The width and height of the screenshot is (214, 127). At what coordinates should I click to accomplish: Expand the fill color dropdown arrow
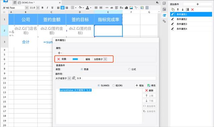click(83, 8)
